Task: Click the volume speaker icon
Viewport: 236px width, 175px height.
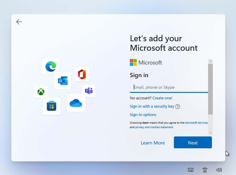Action: click(x=219, y=170)
